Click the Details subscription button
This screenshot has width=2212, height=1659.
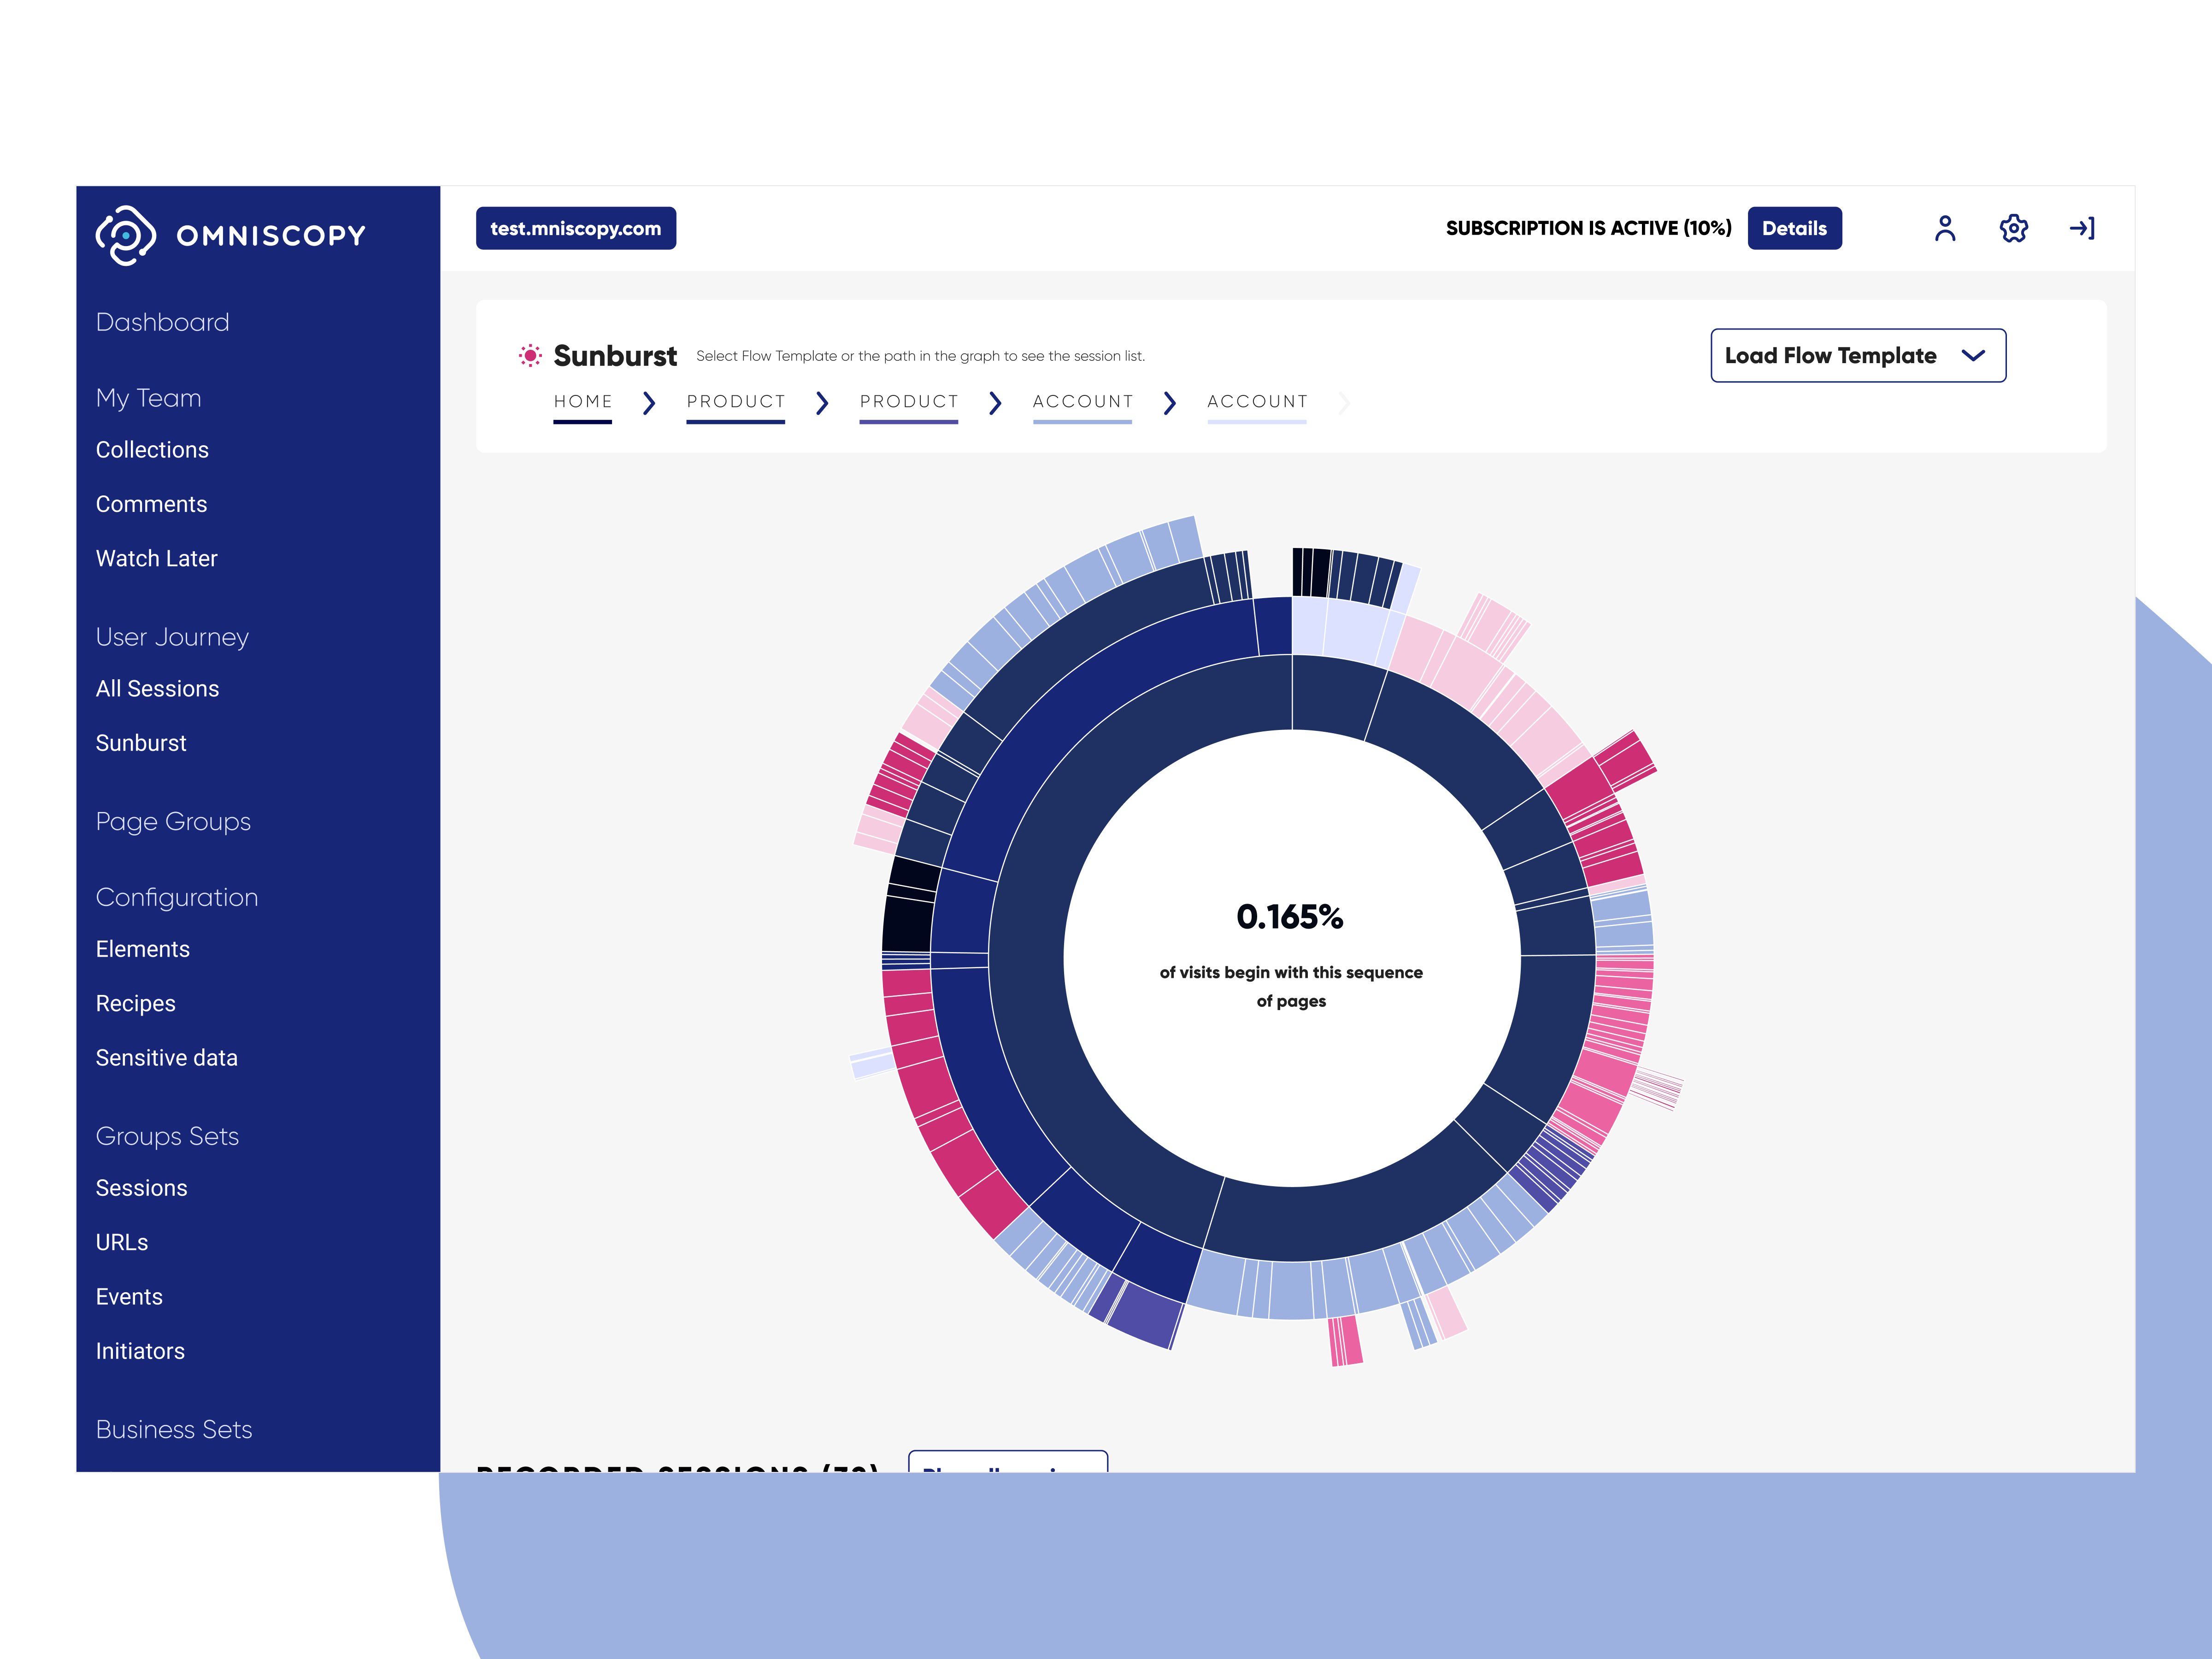(x=1794, y=228)
